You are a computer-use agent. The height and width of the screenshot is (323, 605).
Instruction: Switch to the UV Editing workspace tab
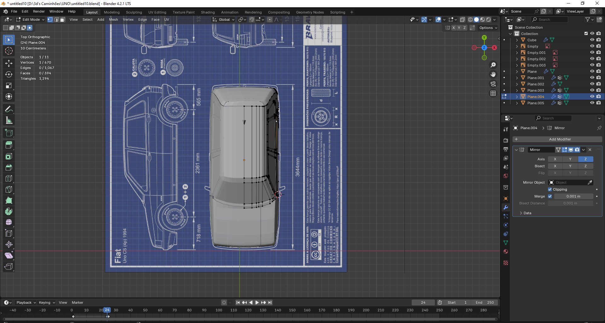(x=157, y=12)
